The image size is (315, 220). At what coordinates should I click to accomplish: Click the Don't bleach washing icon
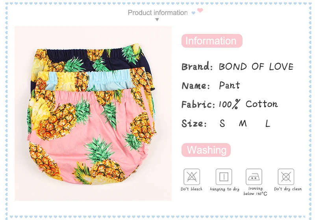click(x=192, y=177)
